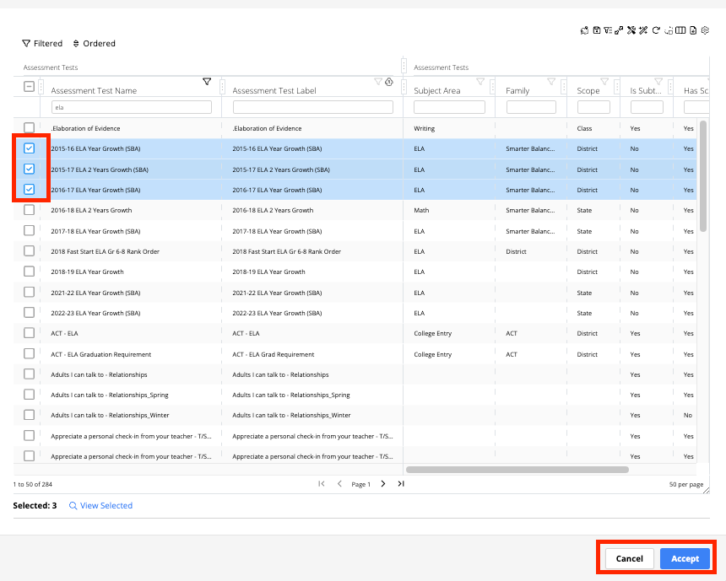Open View Selected link
This screenshot has height=581, width=726.
pyautogui.click(x=100, y=505)
